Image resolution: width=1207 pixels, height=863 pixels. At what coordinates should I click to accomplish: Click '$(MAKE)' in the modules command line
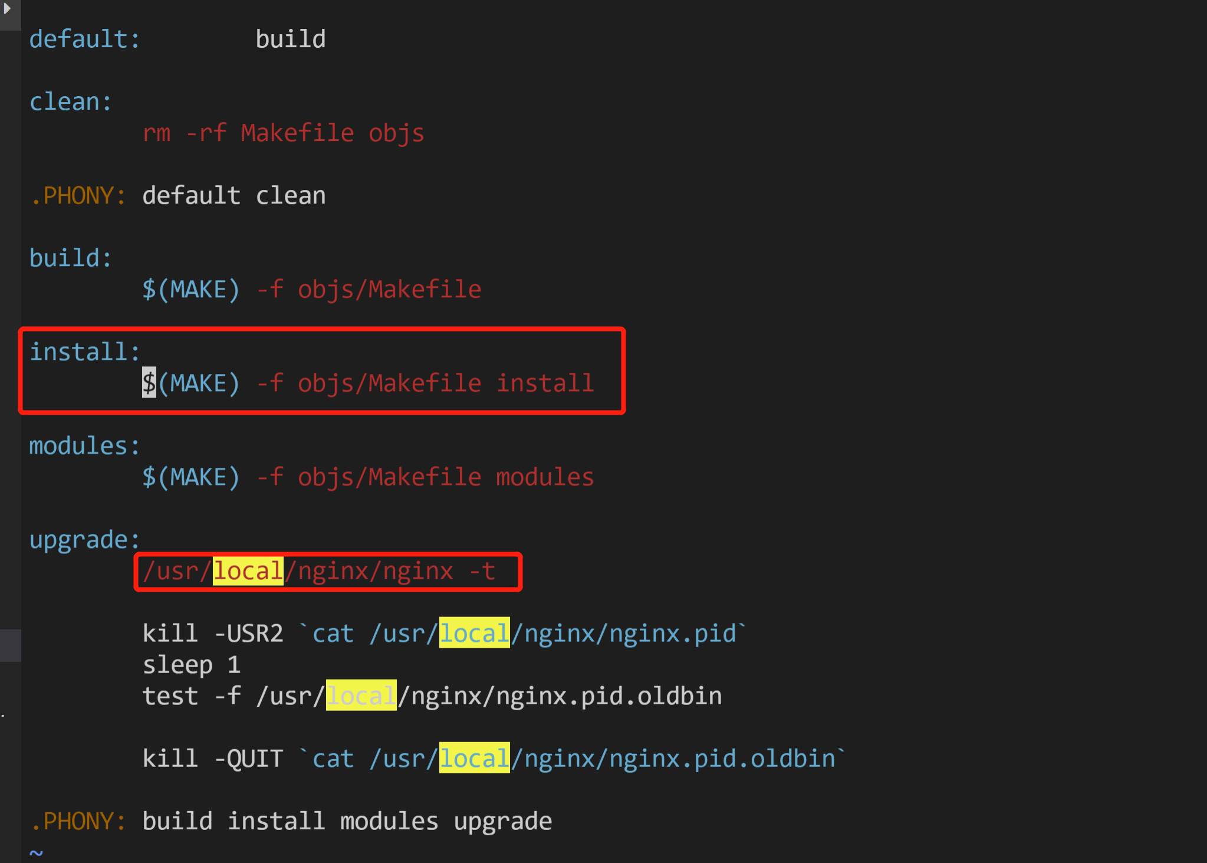click(x=191, y=477)
